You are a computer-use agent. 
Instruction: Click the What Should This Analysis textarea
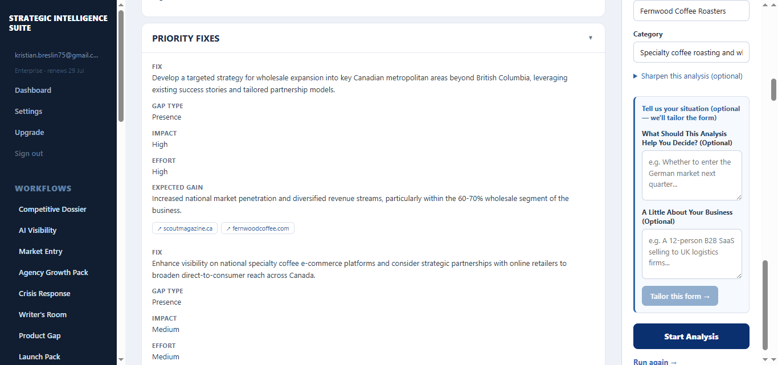point(692,175)
